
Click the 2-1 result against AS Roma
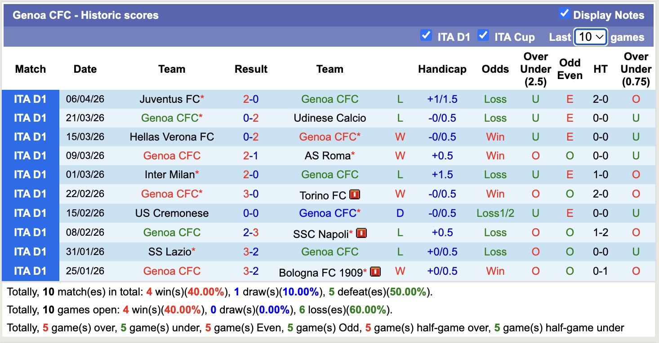(251, 156)
